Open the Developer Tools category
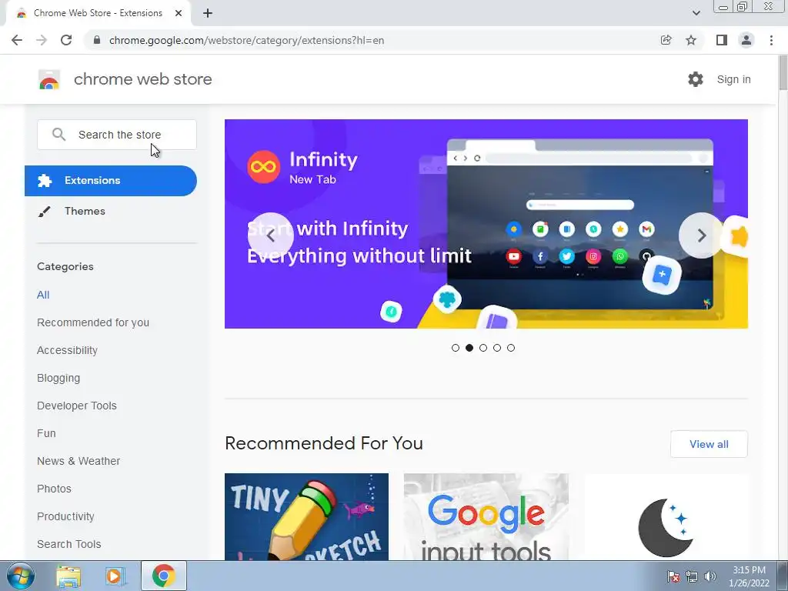This screenshot has width=788, height=591. tap(77, 406)
